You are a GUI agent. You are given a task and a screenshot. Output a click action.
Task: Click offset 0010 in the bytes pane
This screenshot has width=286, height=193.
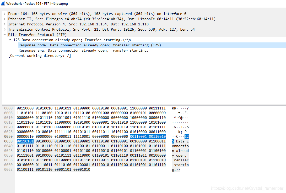pyautogui.click(x=8, y=118)
